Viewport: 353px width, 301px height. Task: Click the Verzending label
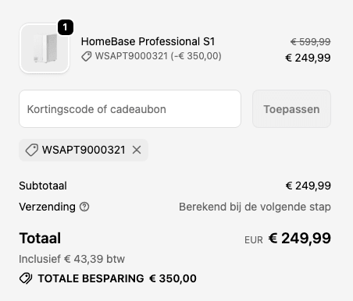tap(47, 207)
